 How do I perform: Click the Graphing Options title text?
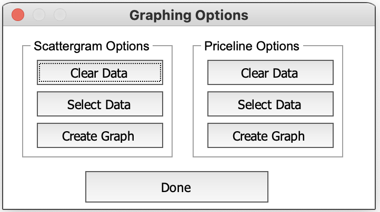189,15
